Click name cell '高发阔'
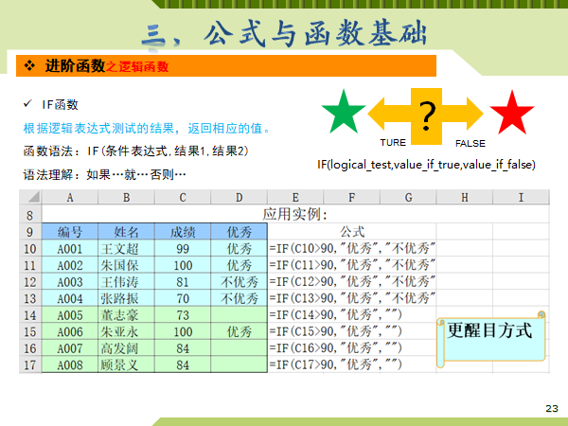 126,348
